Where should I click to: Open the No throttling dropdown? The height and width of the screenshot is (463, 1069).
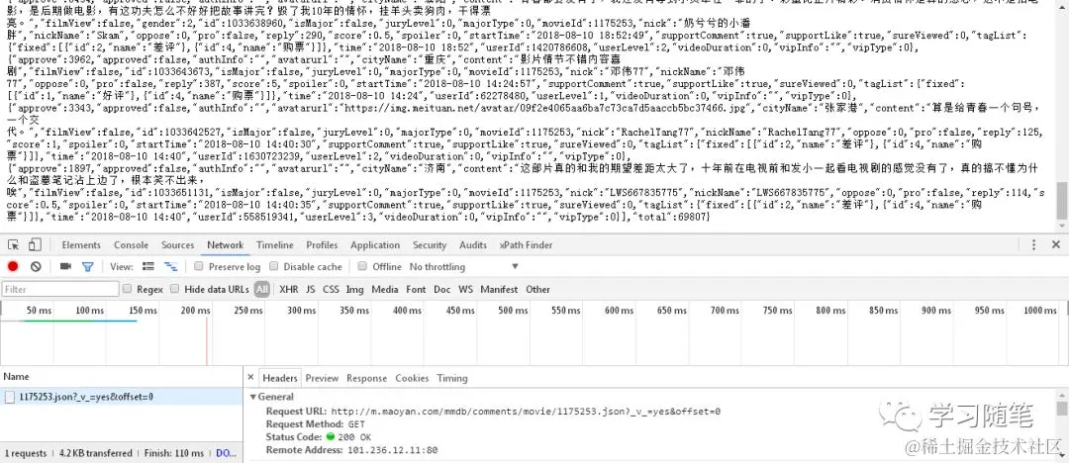[x=463, y=266]
